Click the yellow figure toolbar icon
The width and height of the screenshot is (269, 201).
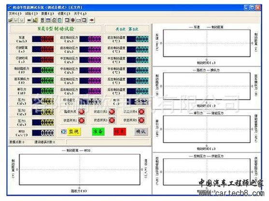(x=35, y=20)
